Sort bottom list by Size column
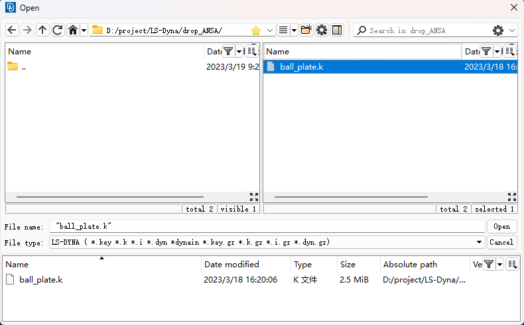This screenshot has width=524, height=325. pos(348,265)
